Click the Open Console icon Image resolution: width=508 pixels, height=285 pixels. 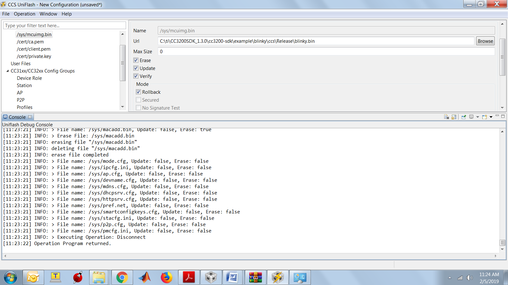(485, 117)
